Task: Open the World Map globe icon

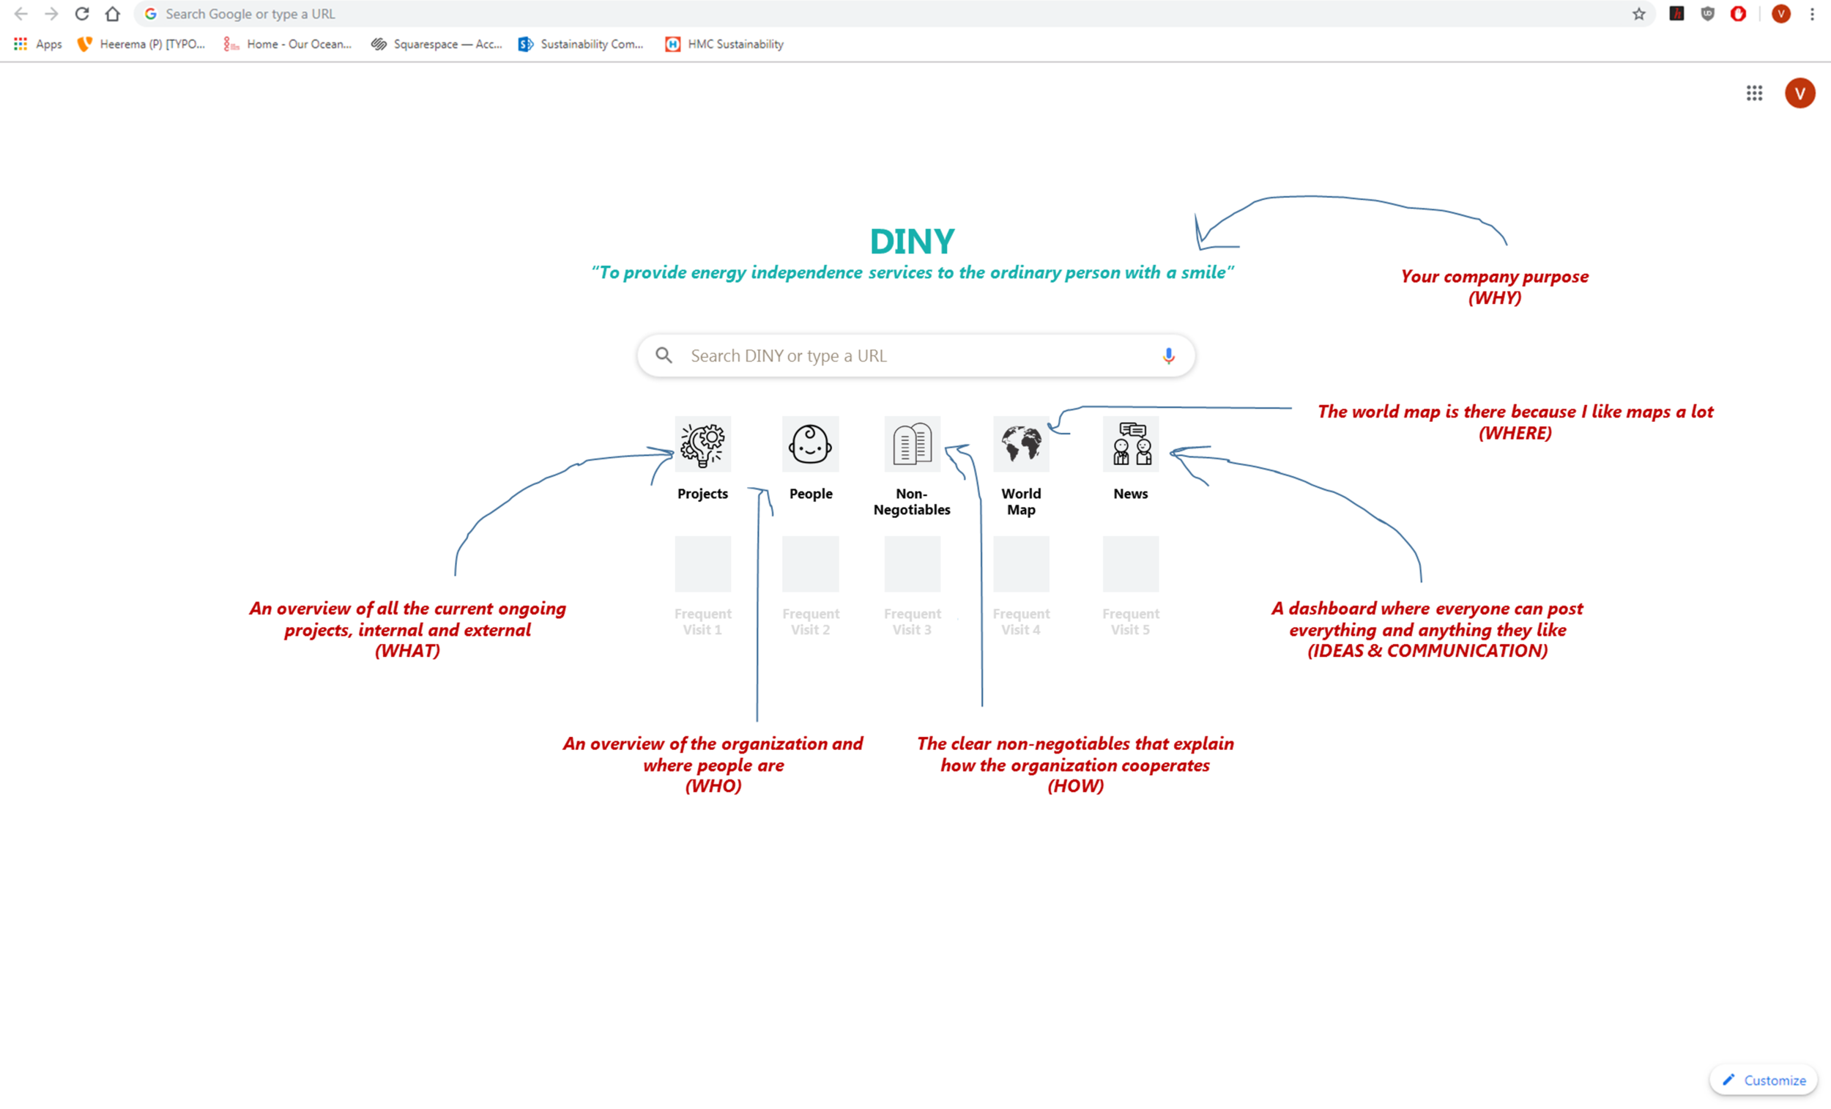Action: click(1021, 445)
